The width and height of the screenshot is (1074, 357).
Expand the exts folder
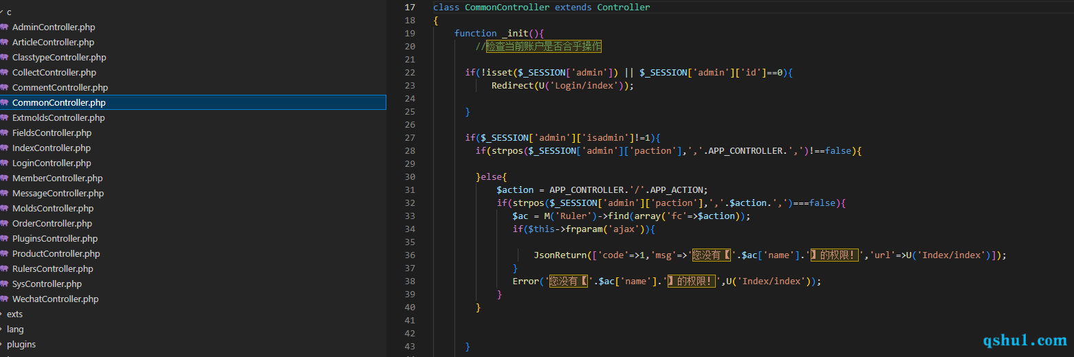(14, 314)
